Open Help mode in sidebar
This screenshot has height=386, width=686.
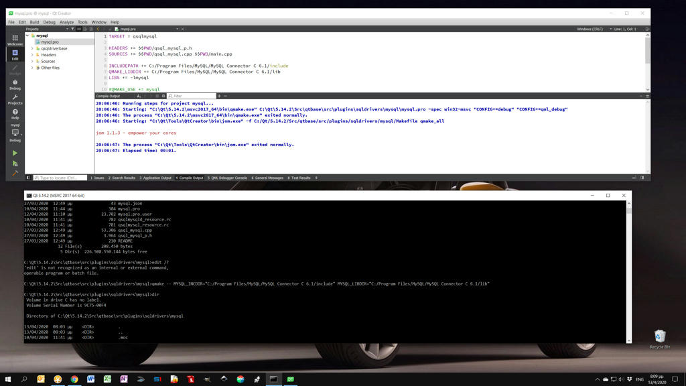point(15,114)
